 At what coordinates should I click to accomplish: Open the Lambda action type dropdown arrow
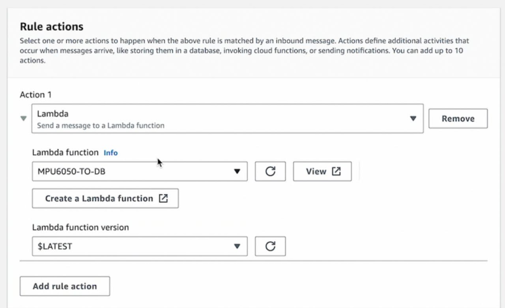coord(413,119)
